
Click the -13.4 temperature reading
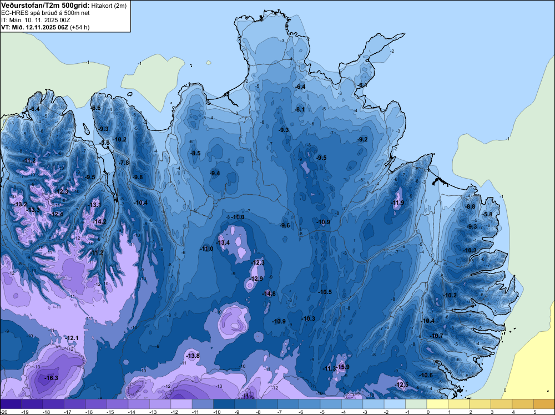[x=223, y=242]
